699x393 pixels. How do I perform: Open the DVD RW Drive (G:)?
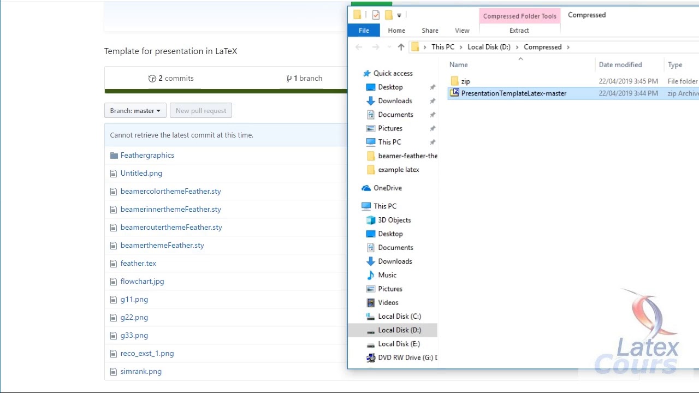pos(406,358)
